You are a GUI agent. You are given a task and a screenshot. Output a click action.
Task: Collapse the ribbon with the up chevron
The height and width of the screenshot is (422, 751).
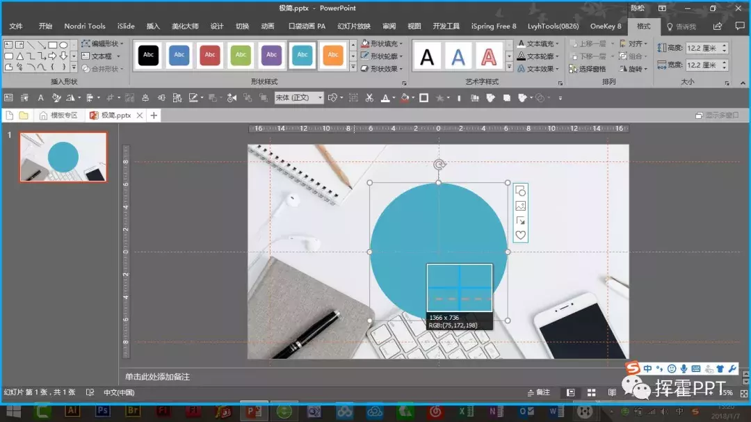tap(743, 83)
